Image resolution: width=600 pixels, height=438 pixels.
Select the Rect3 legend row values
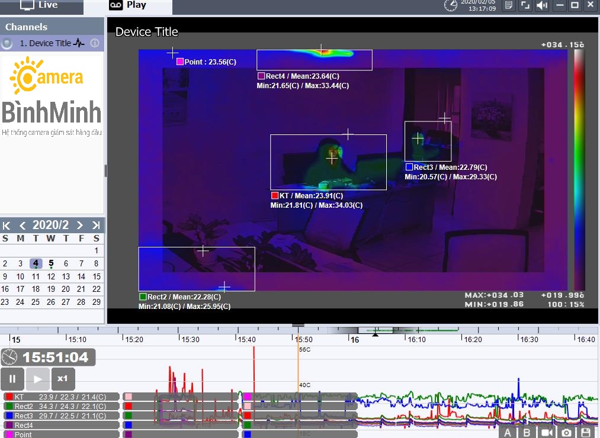tap(72, 416)
